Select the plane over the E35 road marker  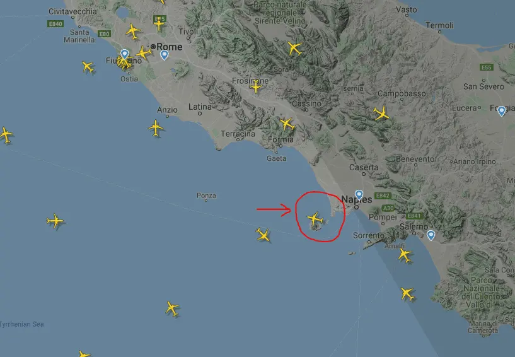[x=159, y=24]
